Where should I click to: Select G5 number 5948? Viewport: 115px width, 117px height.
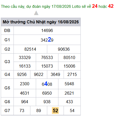pyautogui.click(x=69, y=84)
